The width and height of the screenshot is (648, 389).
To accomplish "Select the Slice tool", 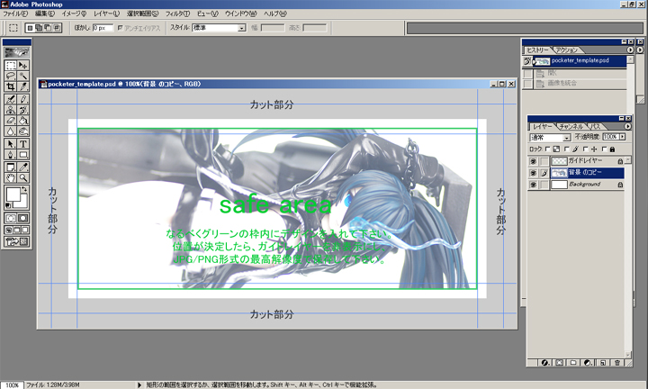I will [23, 86].
